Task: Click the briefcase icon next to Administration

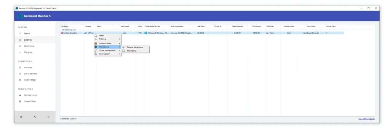Action: click(96, 43)
